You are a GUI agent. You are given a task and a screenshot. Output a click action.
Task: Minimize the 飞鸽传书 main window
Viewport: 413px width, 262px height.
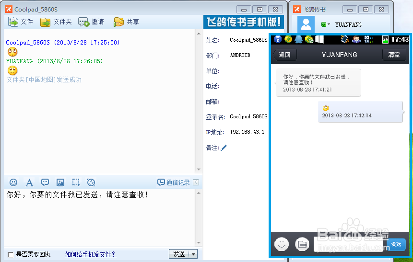[350, 10]
